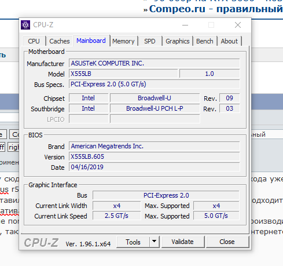Screen dimensions: 283x266
Task: Click the Validate button
Action: tap(182, 242)
